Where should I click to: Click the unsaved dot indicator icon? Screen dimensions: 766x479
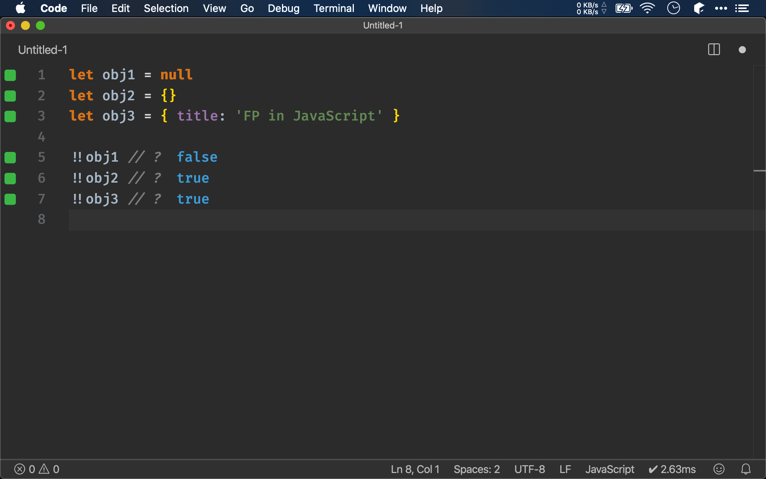click(742, 50)
